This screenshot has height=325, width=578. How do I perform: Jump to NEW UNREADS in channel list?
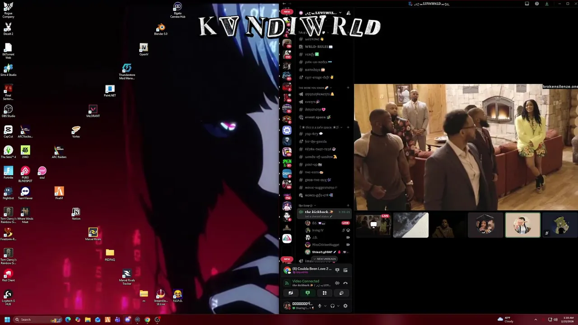(325, 259)
